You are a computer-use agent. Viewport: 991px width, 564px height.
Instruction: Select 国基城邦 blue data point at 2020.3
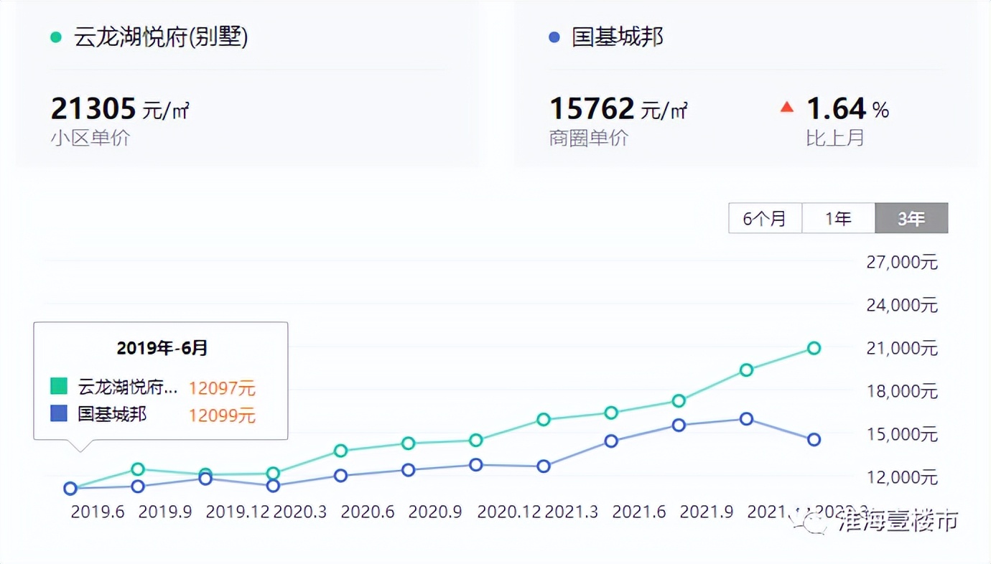pos(273,486)
